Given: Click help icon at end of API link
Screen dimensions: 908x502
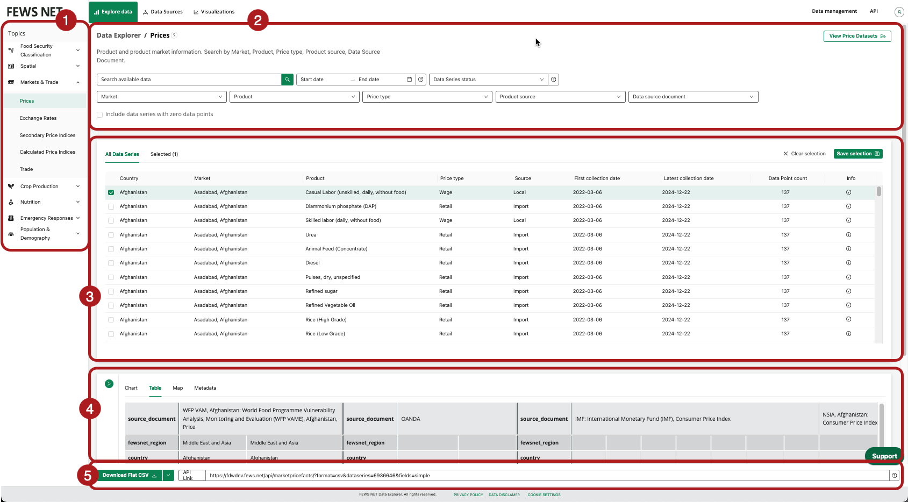Looking at the screenshot, I should tap(894, 476).
